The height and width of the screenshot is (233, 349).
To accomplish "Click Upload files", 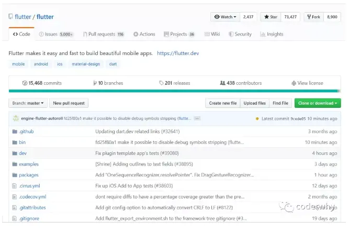I will click(x=255, y=103).
